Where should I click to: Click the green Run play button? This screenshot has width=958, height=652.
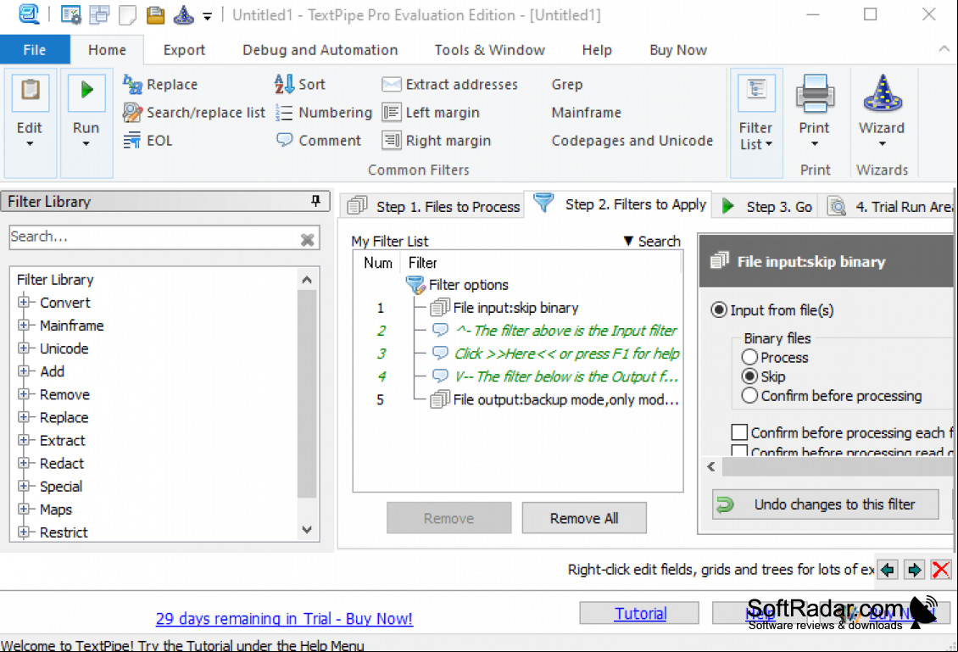tap(86, 91)
